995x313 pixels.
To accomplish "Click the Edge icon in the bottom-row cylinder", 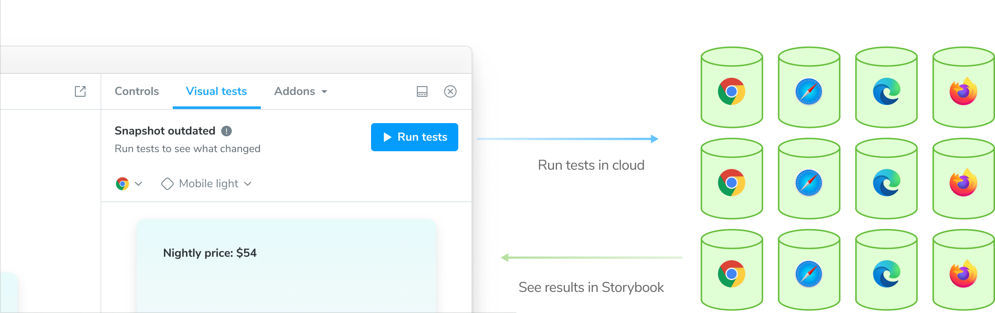I will click(x=886, y=274).
